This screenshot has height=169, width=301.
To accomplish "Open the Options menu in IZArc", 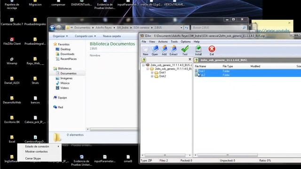I will (x=185, y=42).
